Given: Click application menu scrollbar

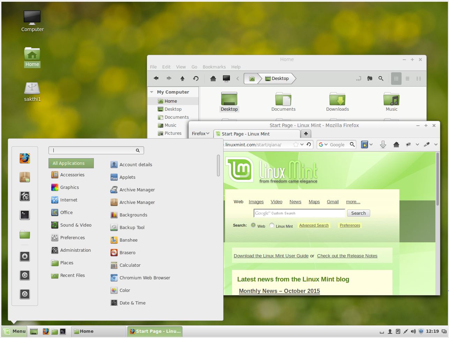Looking at the screenshot, I should [218, 166].
